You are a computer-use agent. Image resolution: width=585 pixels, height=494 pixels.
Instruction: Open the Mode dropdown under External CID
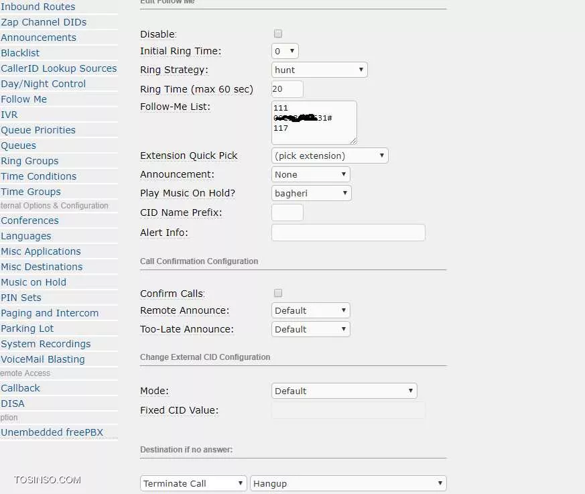344,391
